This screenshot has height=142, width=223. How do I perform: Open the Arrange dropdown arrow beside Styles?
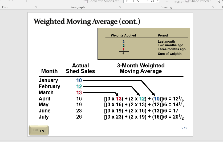[167, 2]
